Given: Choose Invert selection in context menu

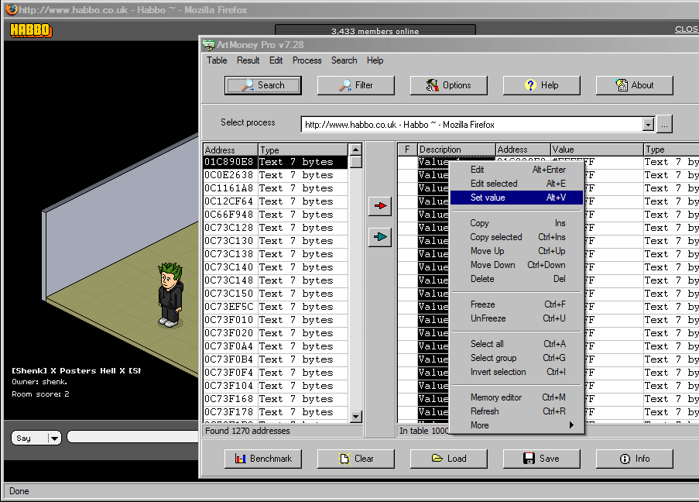Looking at the screenshot, I should point(517,372).
